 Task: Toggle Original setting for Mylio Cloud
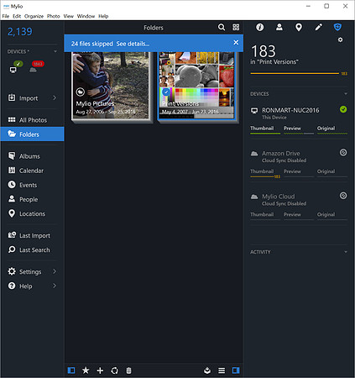click(332, 216)
